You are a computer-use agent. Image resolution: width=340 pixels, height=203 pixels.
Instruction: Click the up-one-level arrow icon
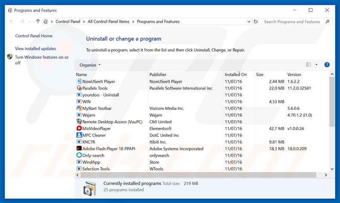click(x=38, y=21)
